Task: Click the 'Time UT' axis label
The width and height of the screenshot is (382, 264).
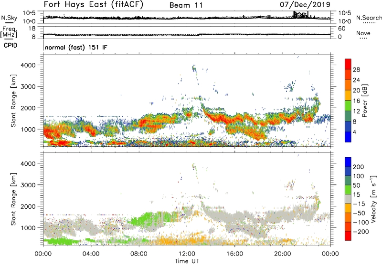Action: [x=187, y=261]
